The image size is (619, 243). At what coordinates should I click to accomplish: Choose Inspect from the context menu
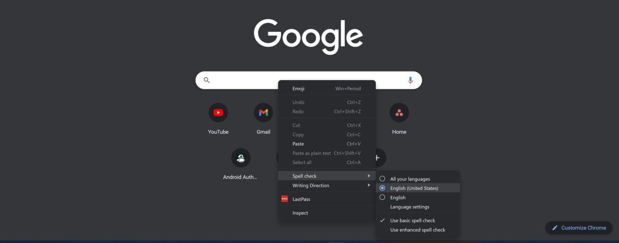[x=300, y=213]
